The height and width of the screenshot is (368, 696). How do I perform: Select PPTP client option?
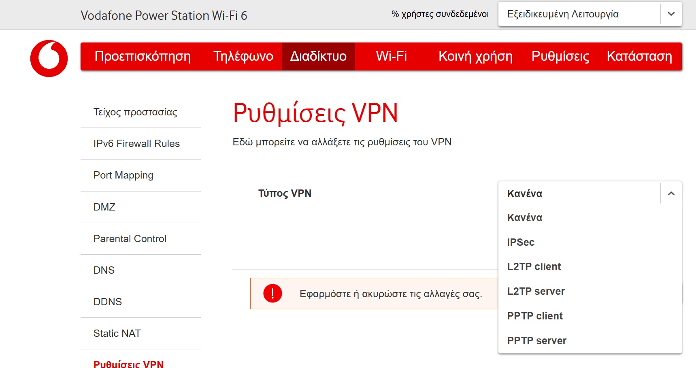535,316
